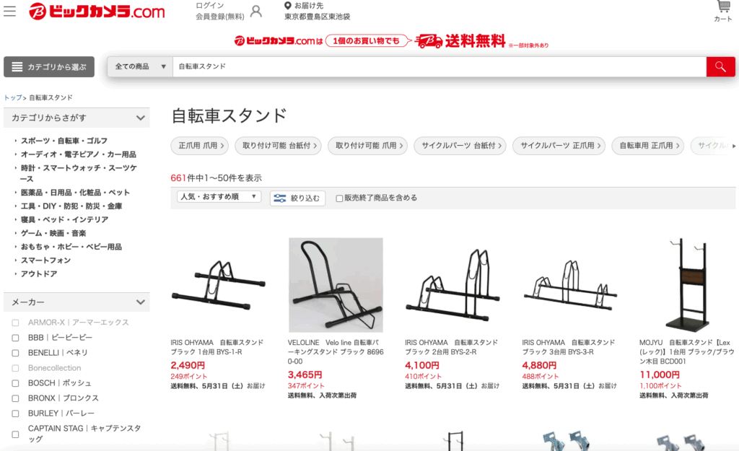Tick the BBB ビービービー maker checkbox

(x=16, y=338)
